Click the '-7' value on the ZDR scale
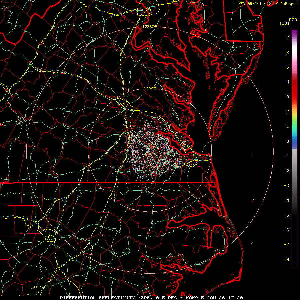Image resolution: width=300 pixels, height=300 pixels. (286, 245)
